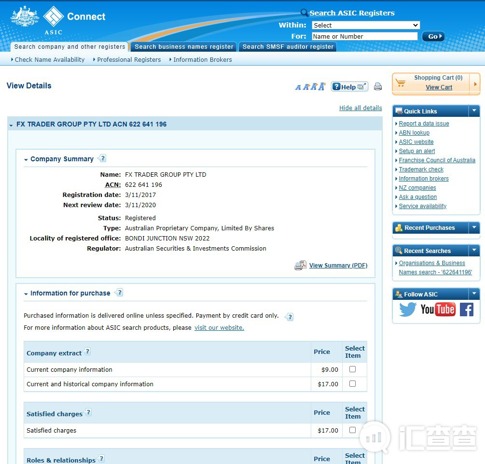Tick the Satisfied charges checkbox

[x=352, y=430]
